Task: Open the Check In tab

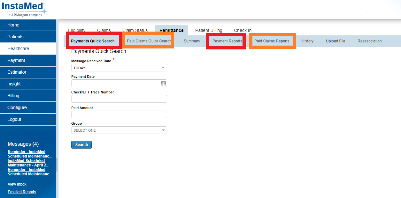Action: click(243, 31)
